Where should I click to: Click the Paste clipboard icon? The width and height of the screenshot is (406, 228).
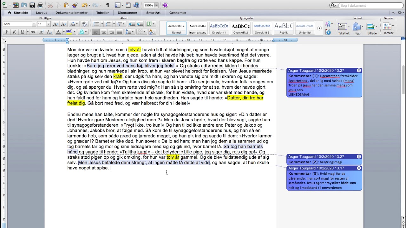coord(66,5)
